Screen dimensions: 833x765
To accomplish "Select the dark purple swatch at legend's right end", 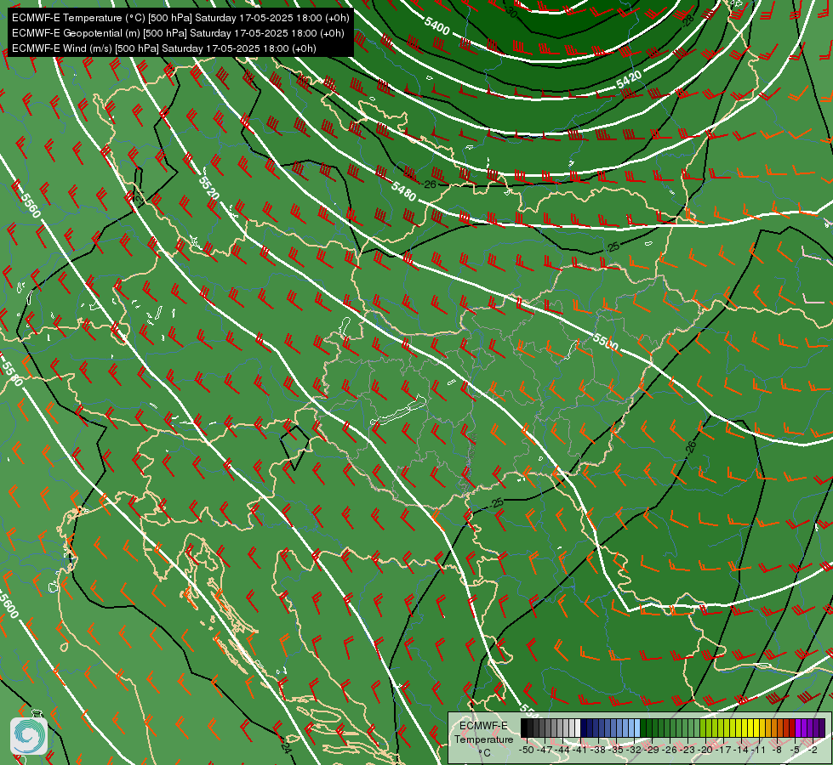I will click(x=822, y=728).
